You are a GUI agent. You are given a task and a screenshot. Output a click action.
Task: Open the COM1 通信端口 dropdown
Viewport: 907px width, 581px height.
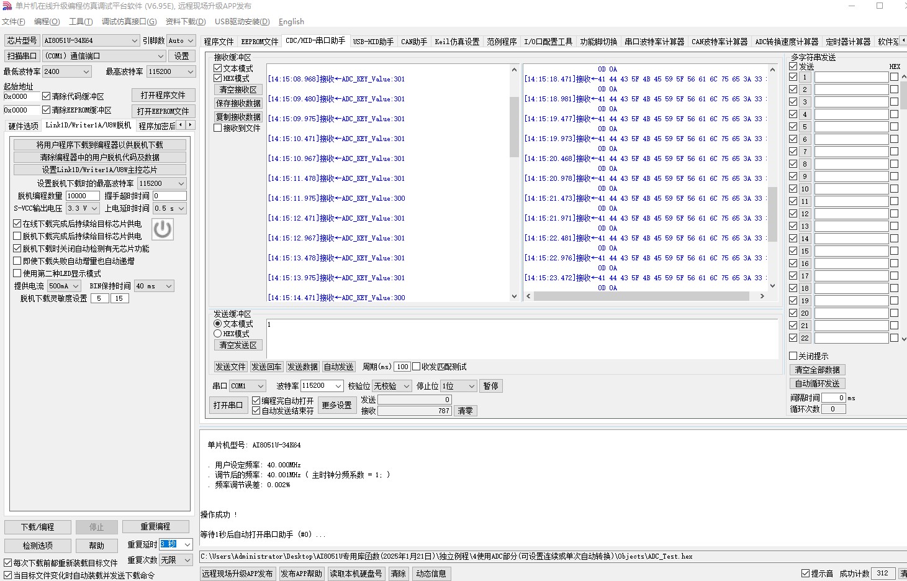coord(104,56)
